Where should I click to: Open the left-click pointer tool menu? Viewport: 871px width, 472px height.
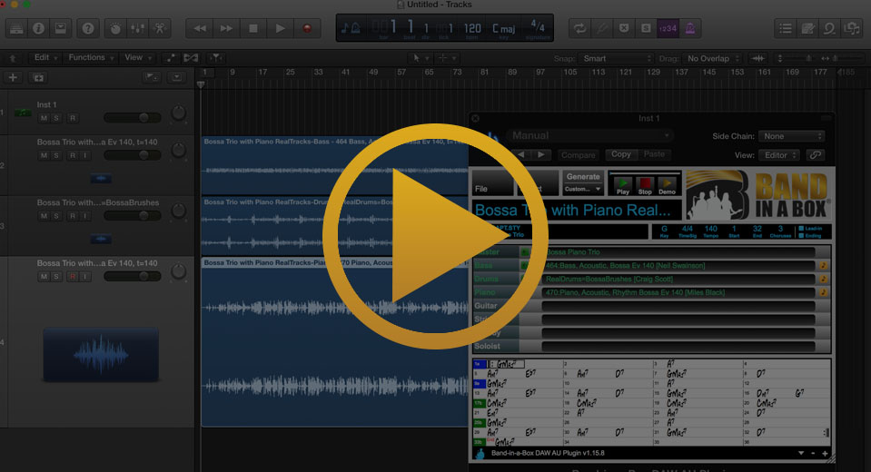(420, 58)
